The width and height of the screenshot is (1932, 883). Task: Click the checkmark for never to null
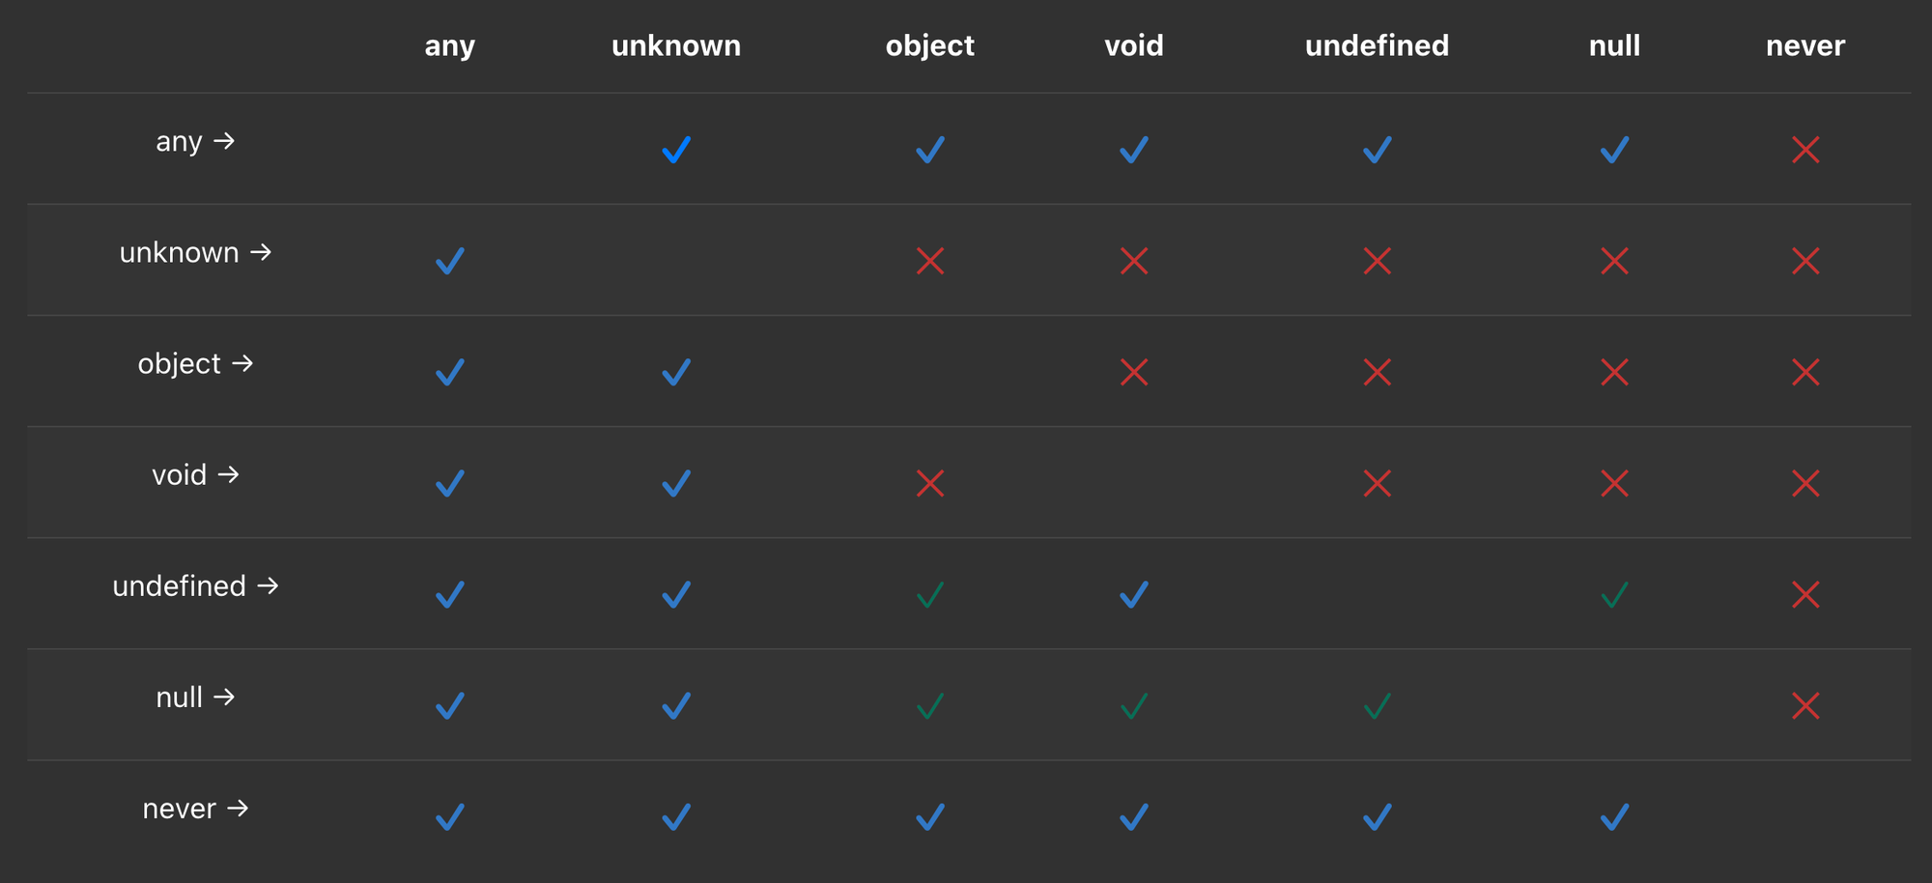(x=1614, y=817)
